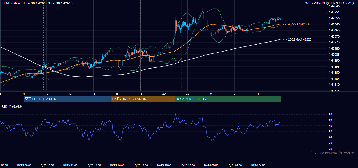This screenshot has height=168, width=358.
Task: Click the 1.42656 price axis label
Action: (x=334, y=18)
